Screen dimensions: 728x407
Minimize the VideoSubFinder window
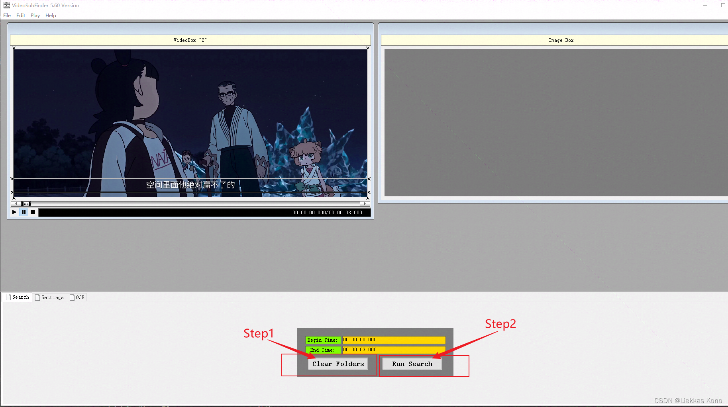(x=705, y=5)
